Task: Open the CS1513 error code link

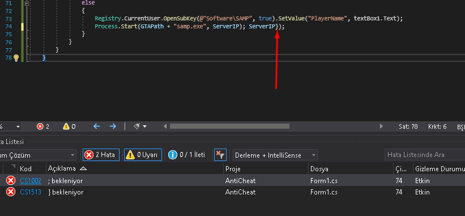Action: 31,192
